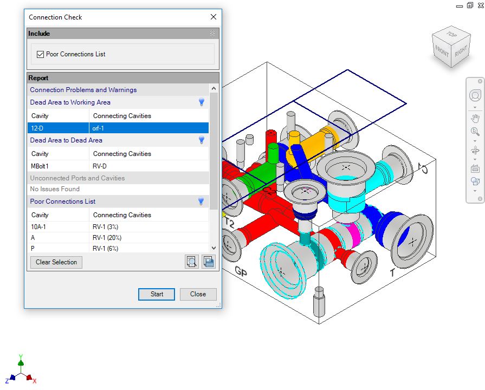This screenshot has width=485, height=390.
Task: Select the 12-D cavity cell
Action: (58, 128)
